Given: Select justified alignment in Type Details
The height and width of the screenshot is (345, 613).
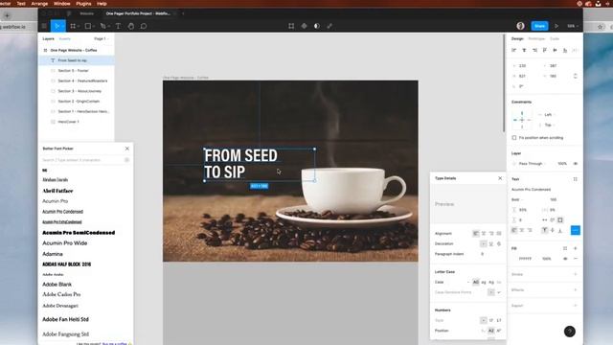Looking at the screenshot, I should point(499,234).
